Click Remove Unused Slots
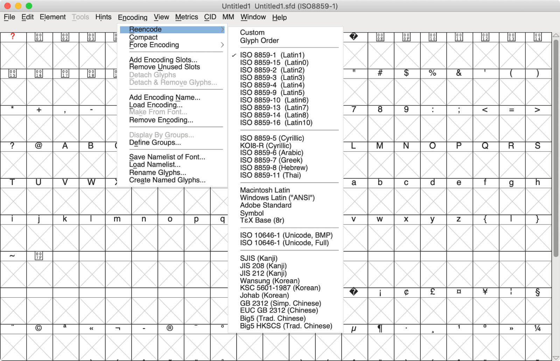This screenshot has width=560, height=361. tap(164, 67)
